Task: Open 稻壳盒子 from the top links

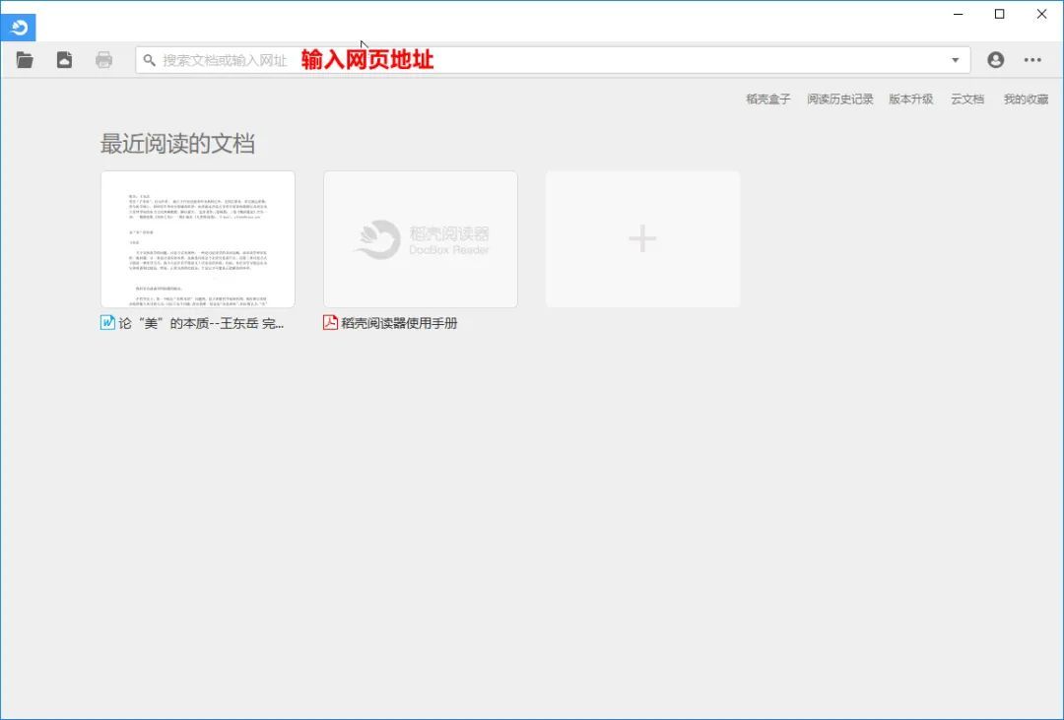Action: [766, 98]
